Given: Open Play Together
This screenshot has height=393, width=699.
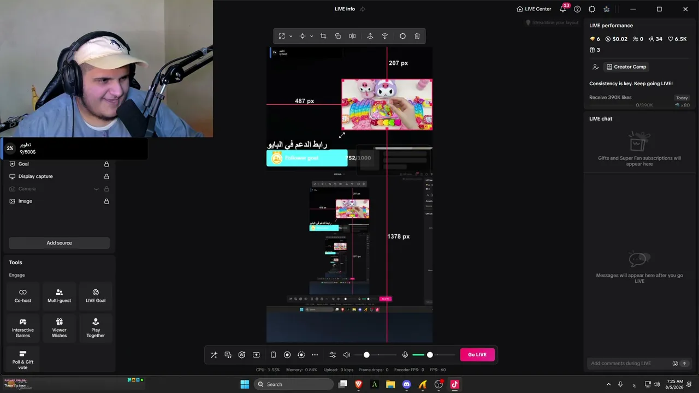Looking at the screenshot, I should tap(96, 328).
